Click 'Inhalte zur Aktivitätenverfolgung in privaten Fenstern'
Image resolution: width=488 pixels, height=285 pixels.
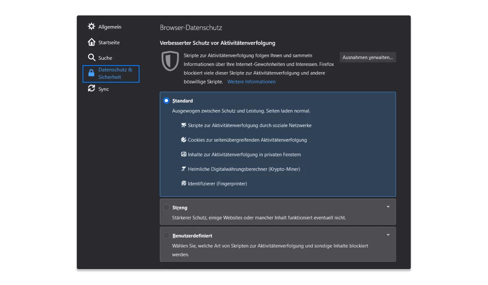tap(244, 155)
